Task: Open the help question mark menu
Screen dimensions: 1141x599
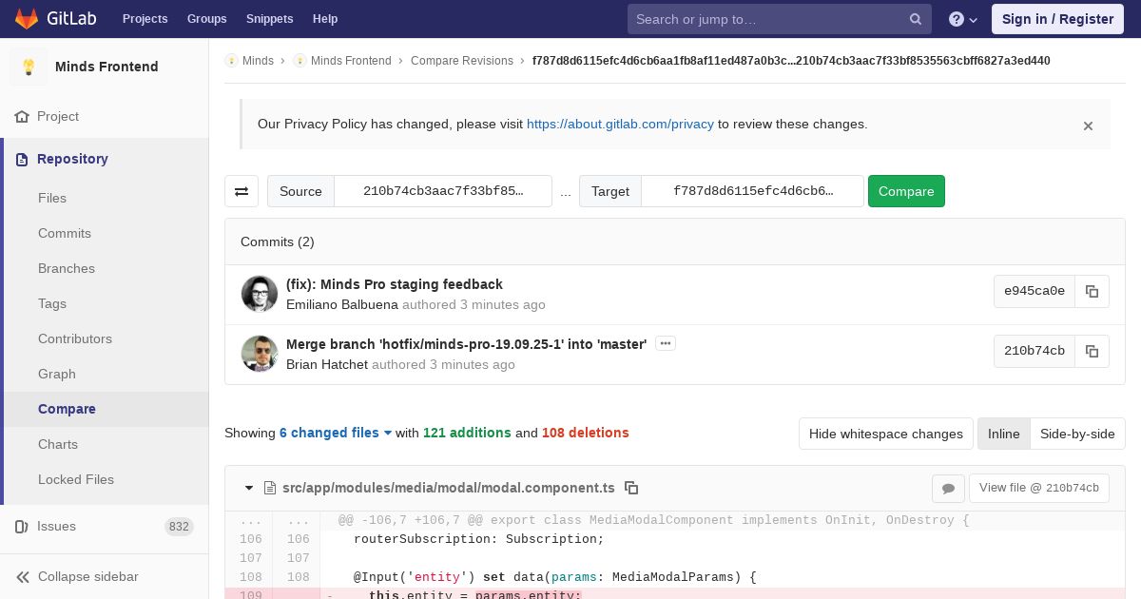Action: (x=963, y=19)
